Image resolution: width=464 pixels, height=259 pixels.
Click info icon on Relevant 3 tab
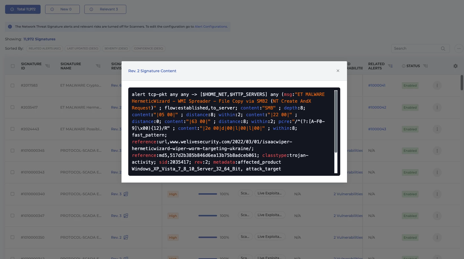(x=91, y=9)
